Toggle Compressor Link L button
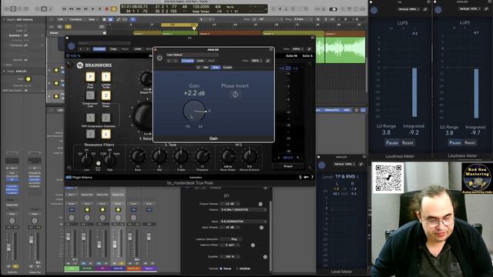Screen dimensions: 493x277 [90, 95]
